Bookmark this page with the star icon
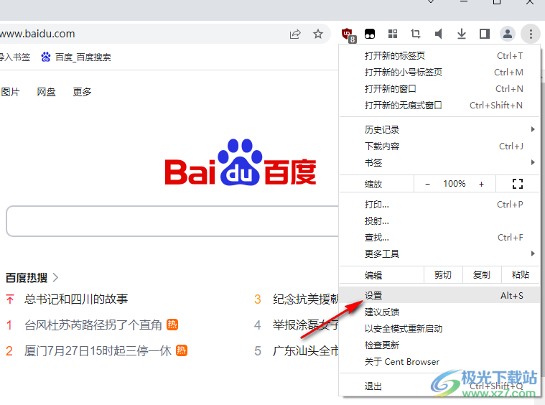The height and width of the screenshot is (405, 545). (x=317, y=34)
